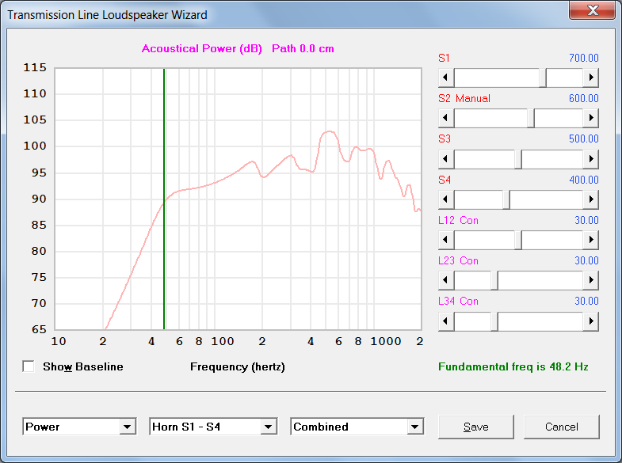
Task: Click the S3 value 500.00
Action: click(583, 139)
